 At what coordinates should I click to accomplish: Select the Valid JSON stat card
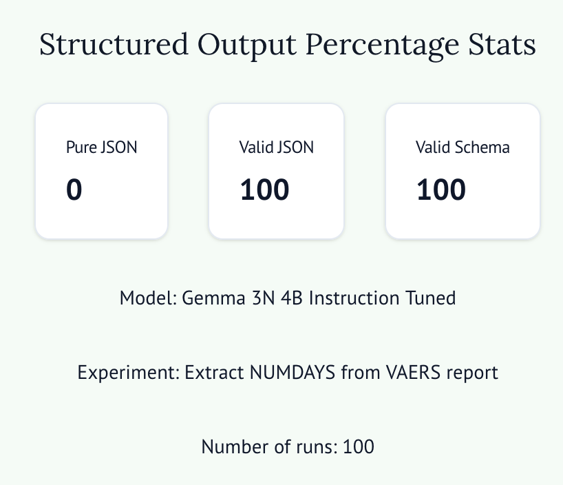(x=277, y=171)
